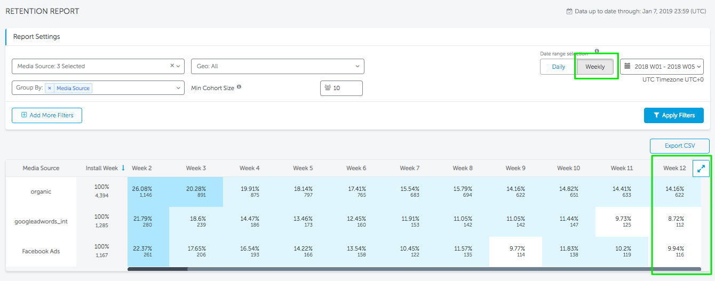Remove the Media Source tag from Group By
This screenshot has height=281, width=715.
point(50,88)
